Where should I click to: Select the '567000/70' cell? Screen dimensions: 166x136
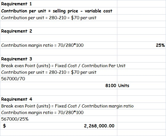tap(59, 79)
